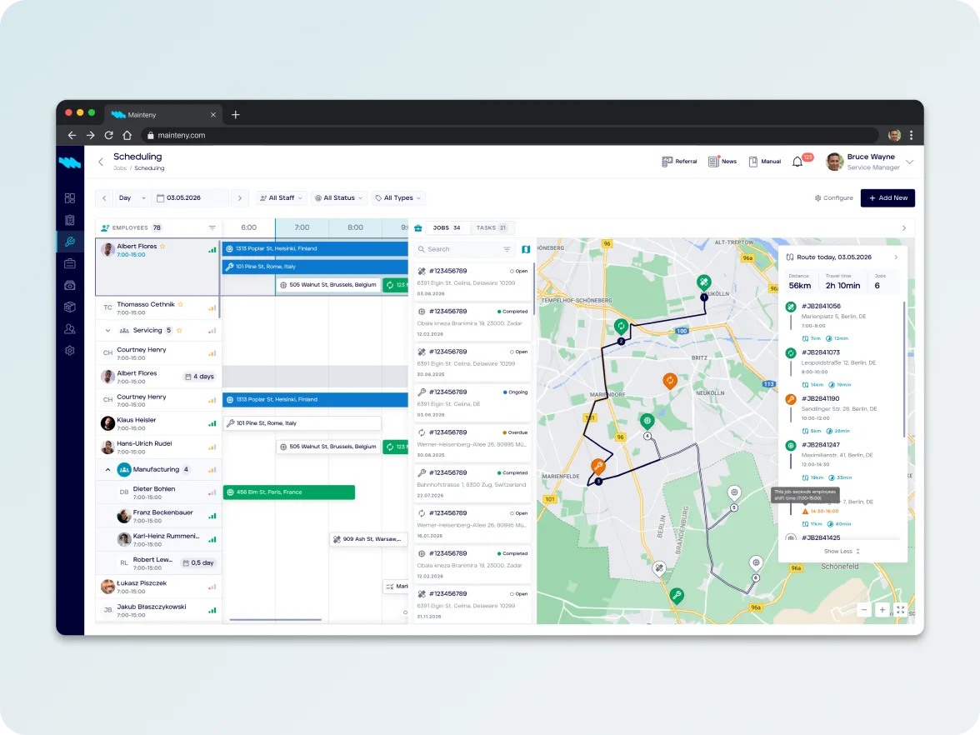Zoom out on the map with minus
Viewport: 980px width, 735px height.
[x=863, y=610]
